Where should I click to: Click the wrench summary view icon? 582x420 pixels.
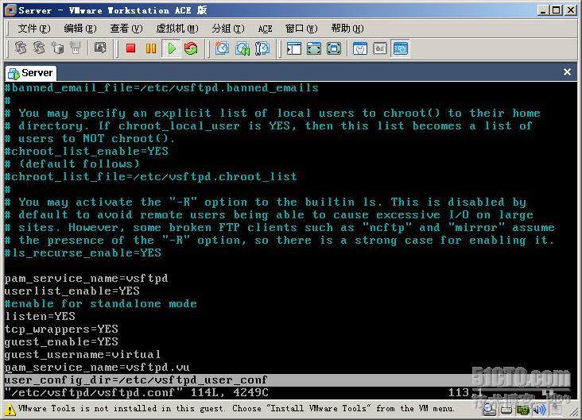point(359,48)
